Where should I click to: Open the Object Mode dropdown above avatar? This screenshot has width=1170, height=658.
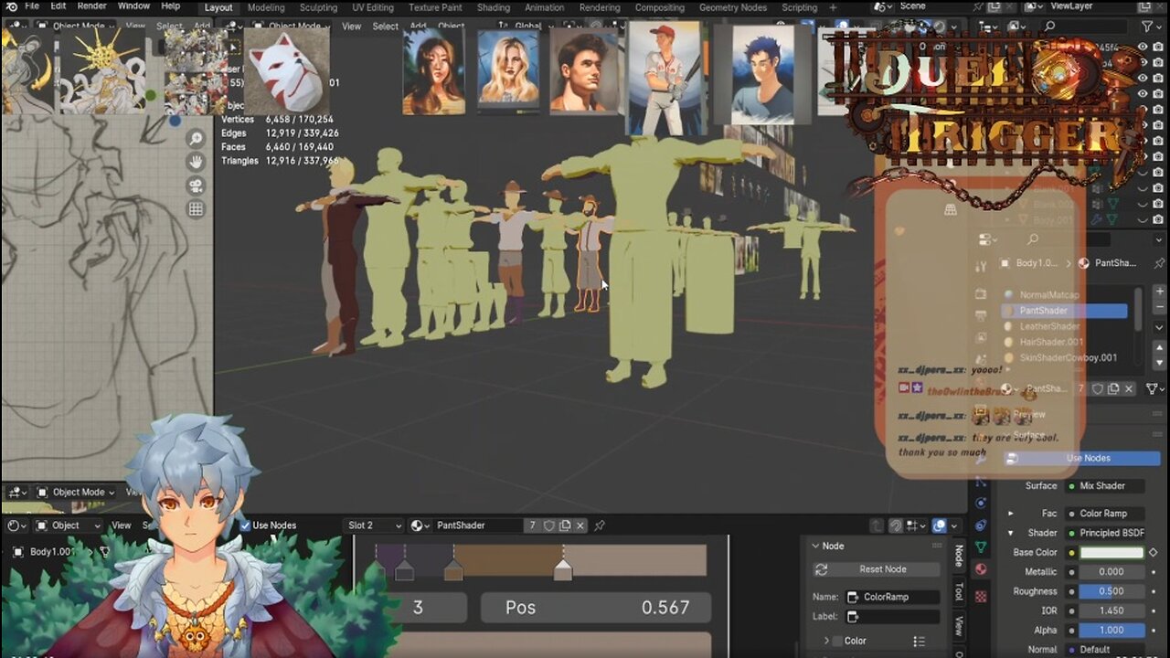(77, 492)
